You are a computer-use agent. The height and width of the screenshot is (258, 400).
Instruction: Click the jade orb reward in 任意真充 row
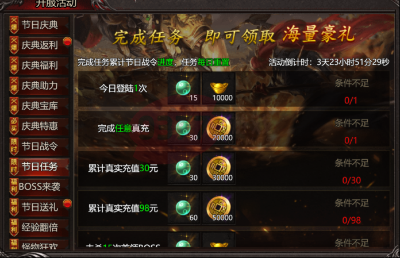click(x=184, y=128)
